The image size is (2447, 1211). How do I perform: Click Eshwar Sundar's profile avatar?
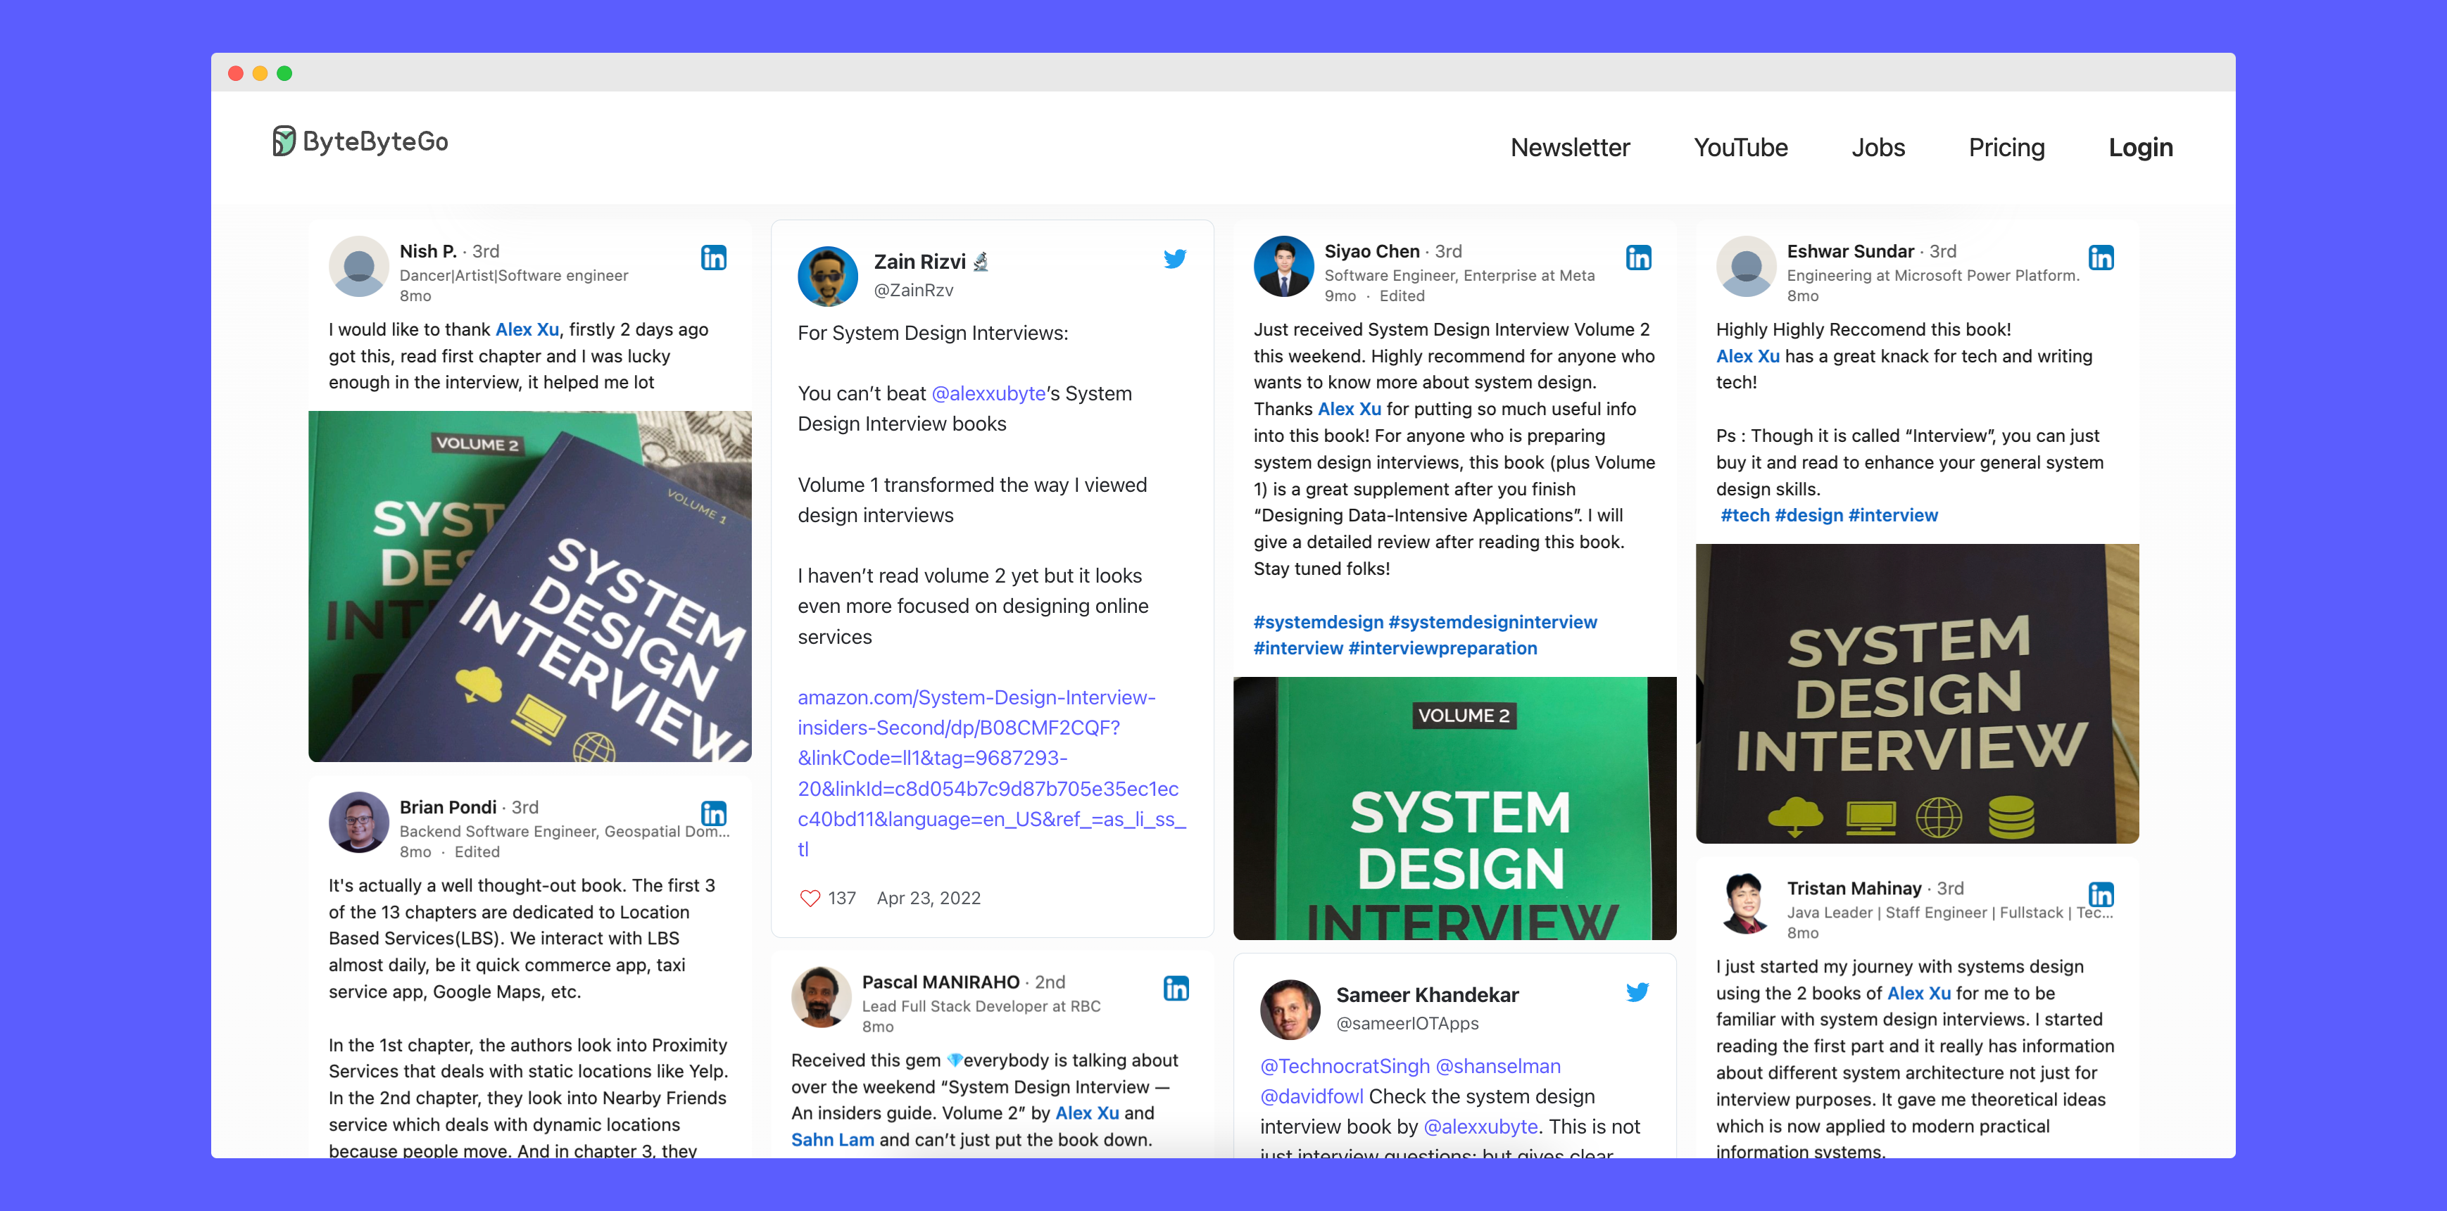point(1746,267)
